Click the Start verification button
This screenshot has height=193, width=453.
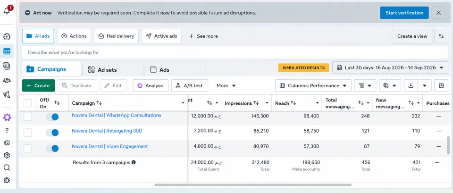tap(404, 13)
